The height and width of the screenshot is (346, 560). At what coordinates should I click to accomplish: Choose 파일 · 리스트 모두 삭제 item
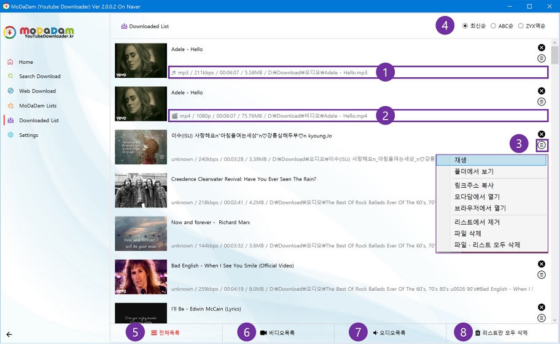coord(492,245)
